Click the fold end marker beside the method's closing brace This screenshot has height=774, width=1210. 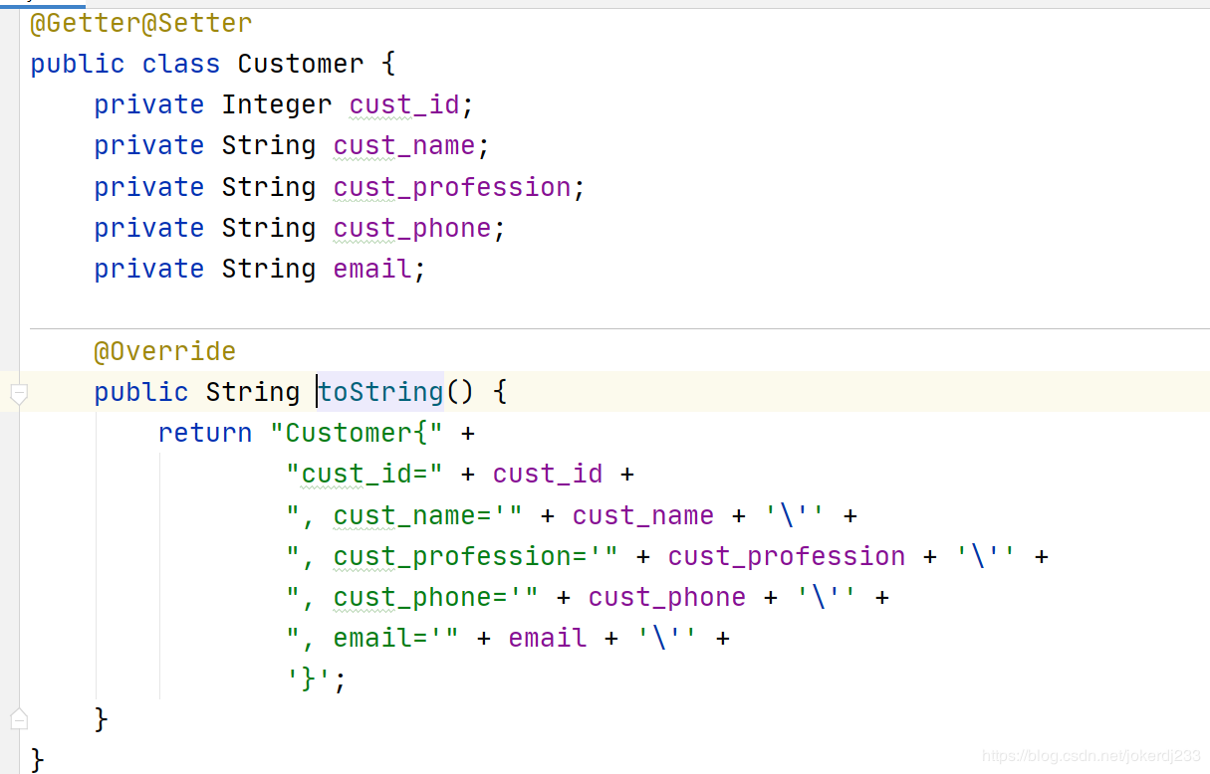coord(19,718)
